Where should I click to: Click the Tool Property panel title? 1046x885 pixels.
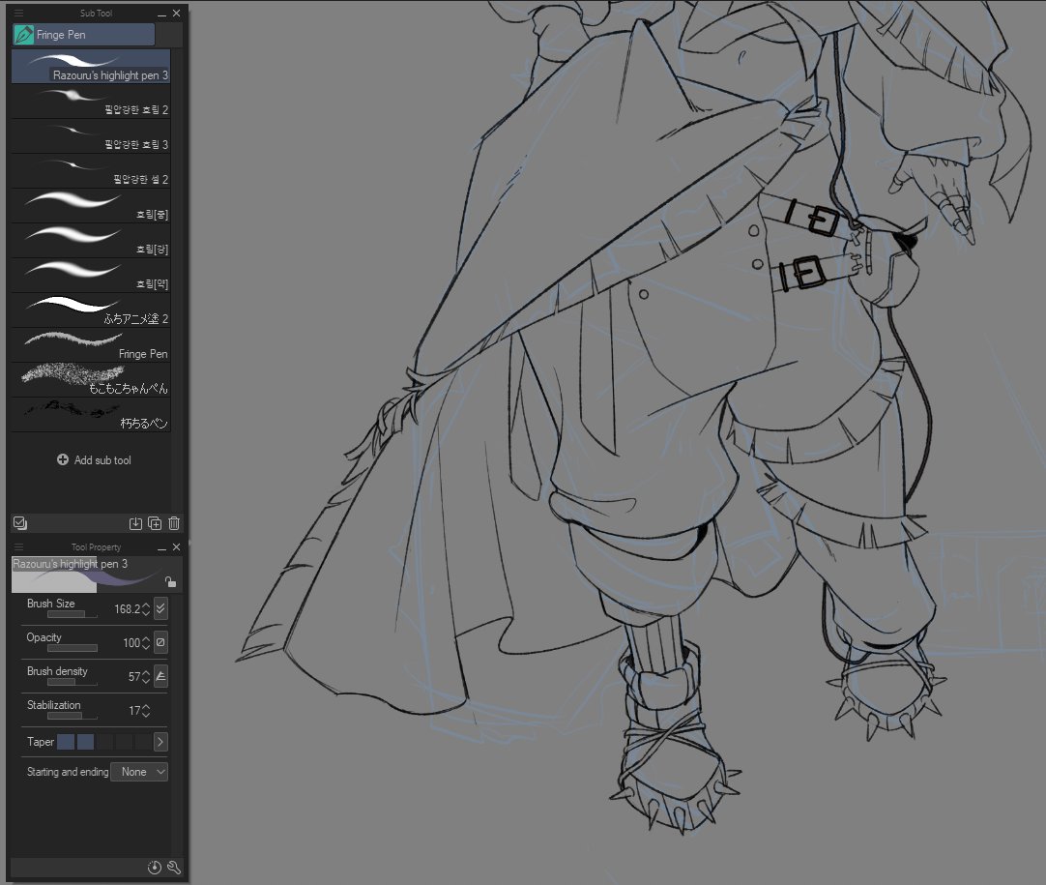click(96, 546)
